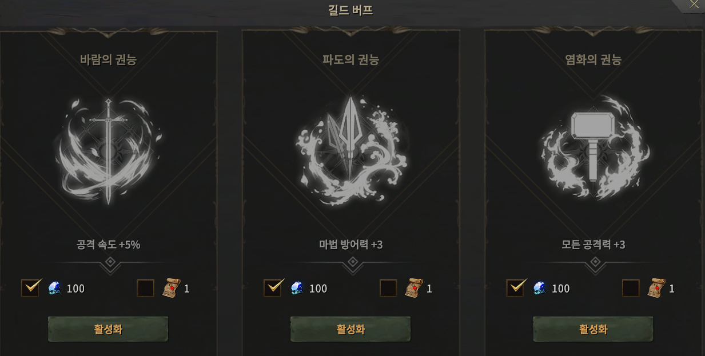The width and height of the screenshot is (705, 356).
Task: Uncheck the gem payment checkbox for 파도의 권능
Action: [x=273, y=288]
